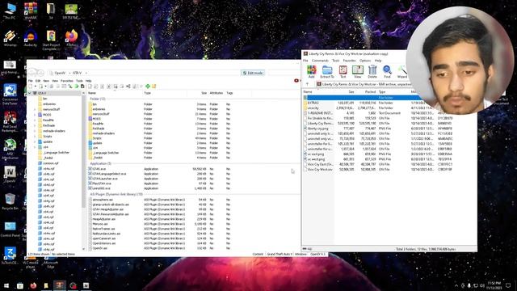The image size is (517, 291).
Task: Open the Winamp desktop shortcut
Action: [x=10, y=38]
